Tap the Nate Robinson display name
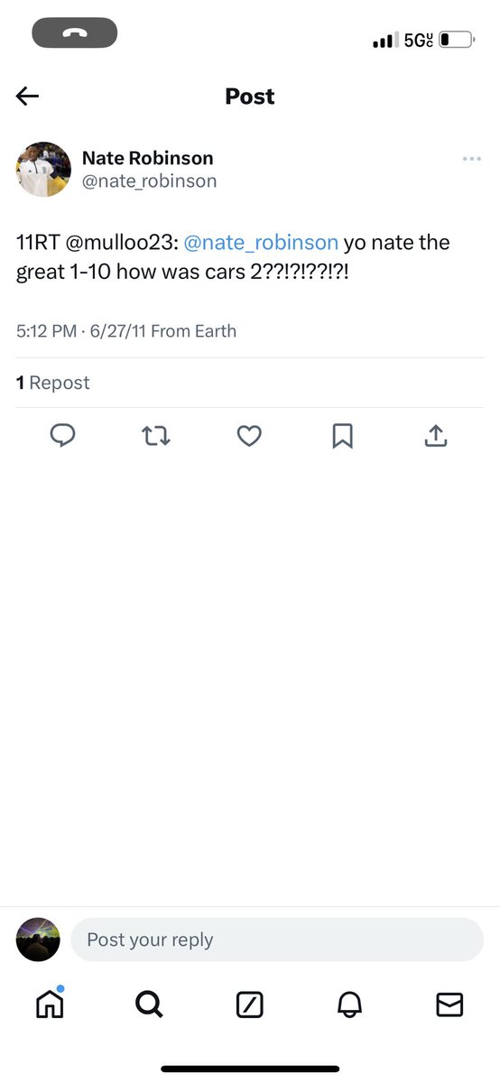Screen dimensions: 500x1083 click(148, 158)
